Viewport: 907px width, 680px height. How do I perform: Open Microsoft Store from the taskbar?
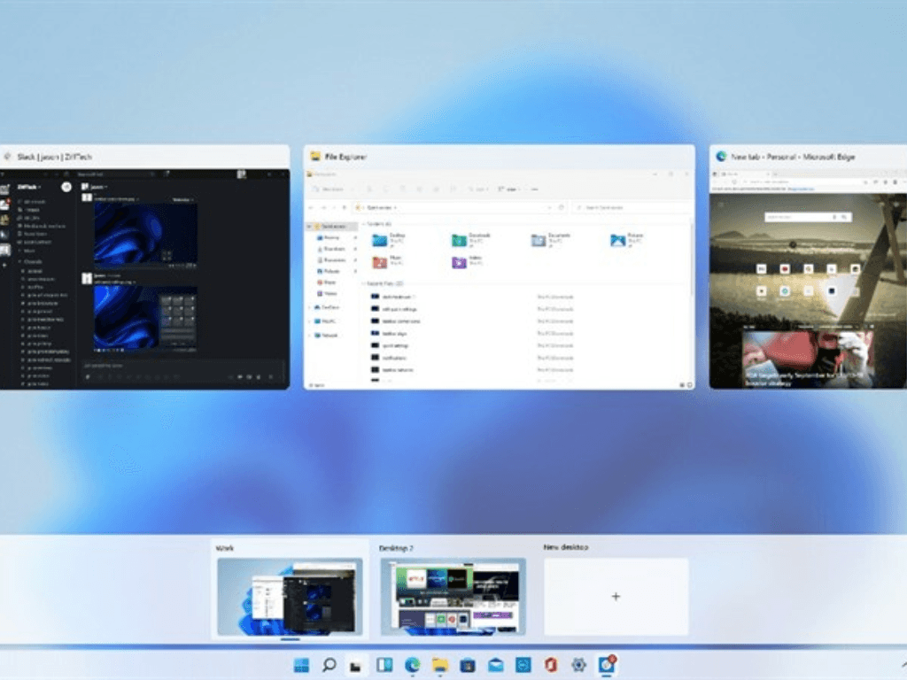tap(468, 664)
